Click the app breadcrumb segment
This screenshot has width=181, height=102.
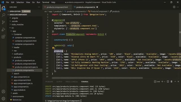pos(51,11)
